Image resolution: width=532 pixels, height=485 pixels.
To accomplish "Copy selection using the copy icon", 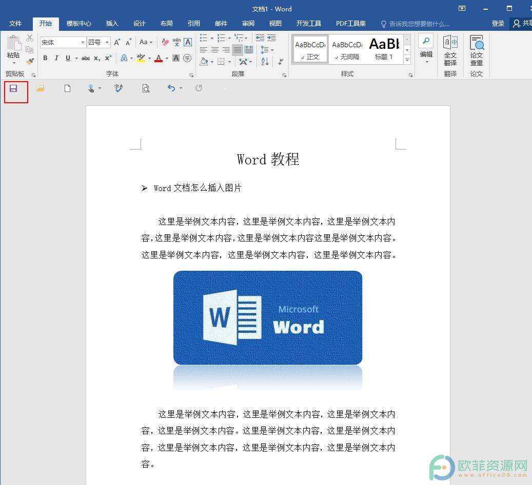I will tap(30, 50).
